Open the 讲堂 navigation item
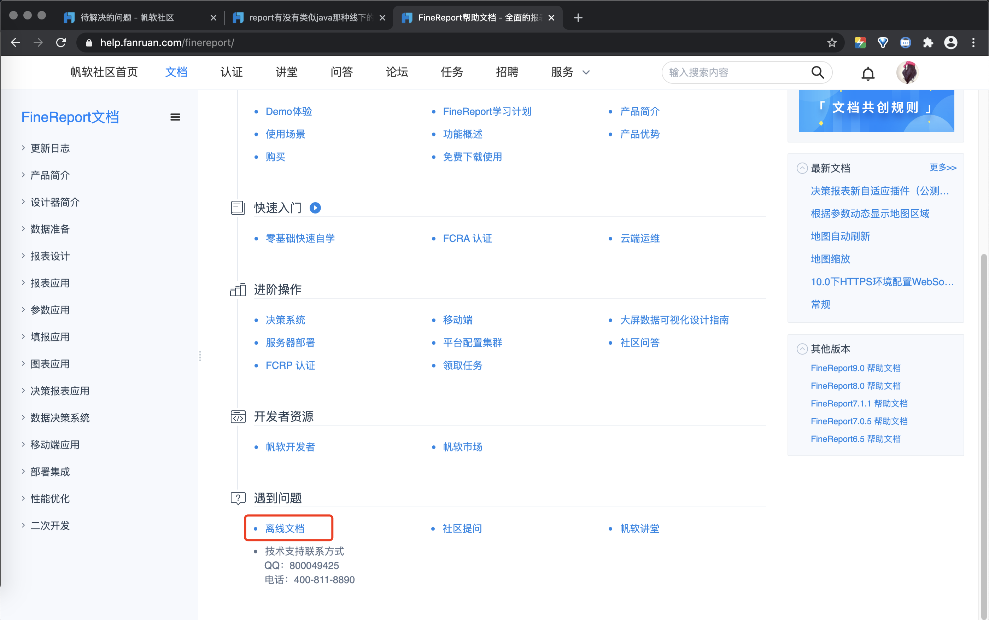The height and width of the screenshot is (620, 989). (x=286, y=72)
